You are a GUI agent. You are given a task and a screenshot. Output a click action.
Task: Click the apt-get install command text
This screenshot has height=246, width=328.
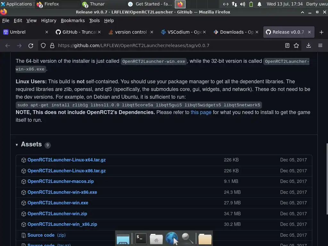point(139,105)
